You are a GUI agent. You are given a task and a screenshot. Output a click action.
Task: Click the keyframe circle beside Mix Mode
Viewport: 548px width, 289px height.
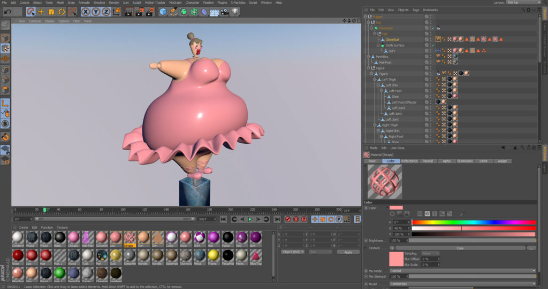(x=366, y=271)
